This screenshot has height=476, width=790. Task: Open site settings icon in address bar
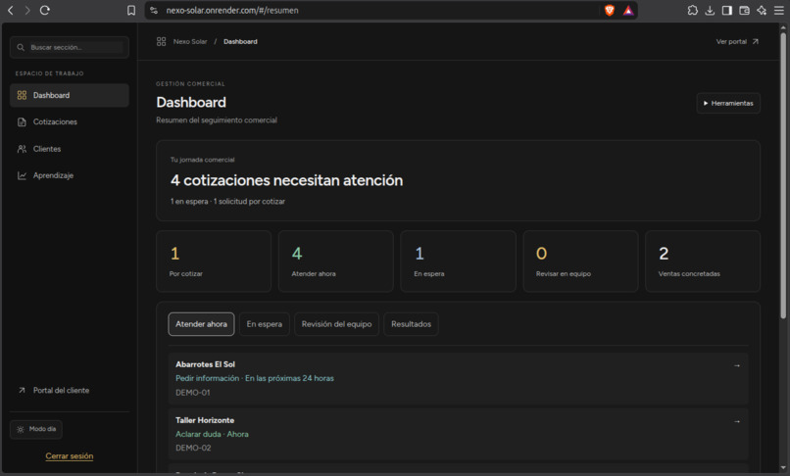[154, 10]
